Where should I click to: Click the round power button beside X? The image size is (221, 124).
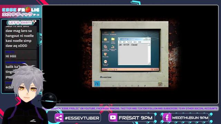tap(165, 85)
